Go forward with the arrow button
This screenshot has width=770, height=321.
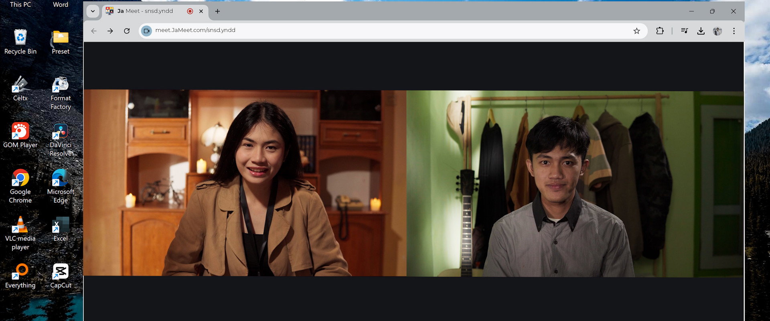[110, 31]
